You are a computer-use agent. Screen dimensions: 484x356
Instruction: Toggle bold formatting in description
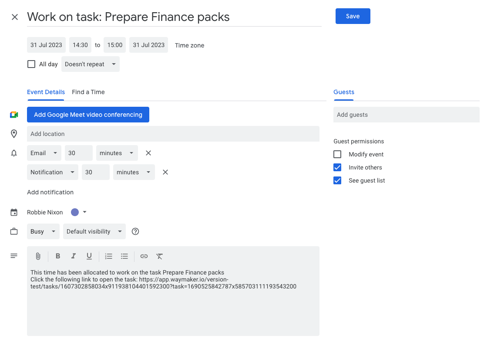[x=58, y=256]
